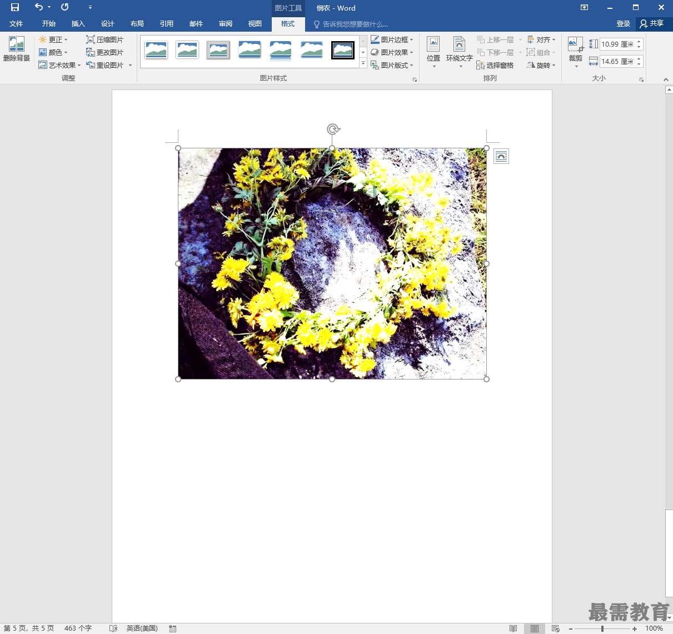Switch to the Review (审阅) tab
Image resolution: width=673 pixels, height=634 pixels.
click(226, 24)
